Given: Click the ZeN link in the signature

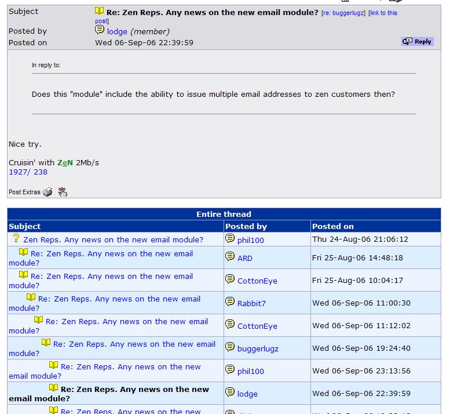Looking at the screenshot, I should [65, 163].
